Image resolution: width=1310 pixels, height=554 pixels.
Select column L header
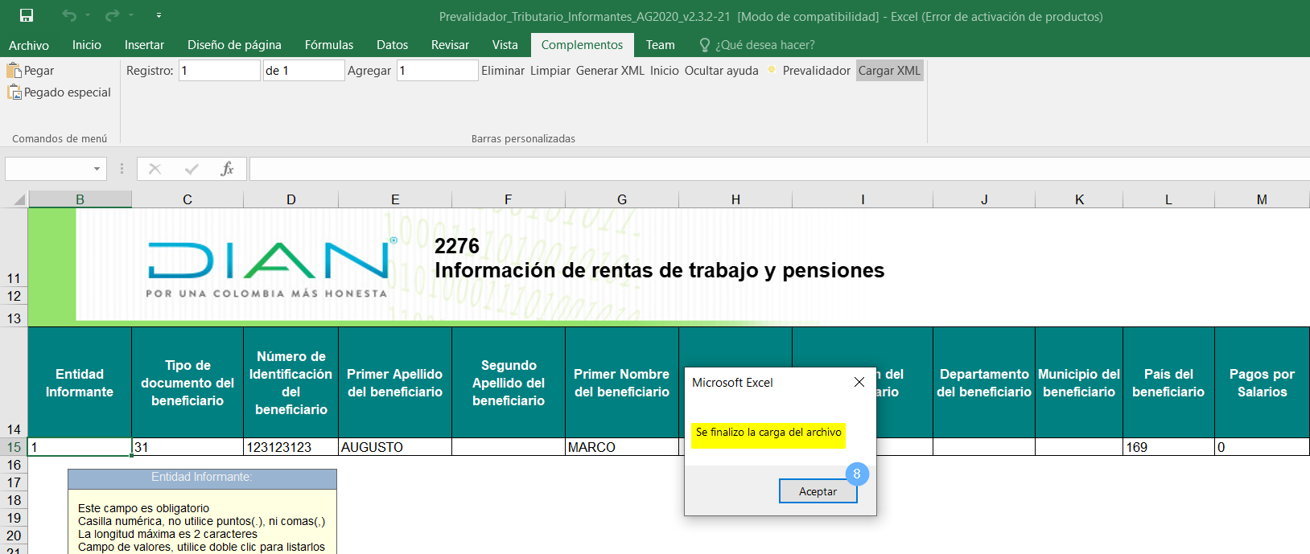pyautogui.click(x=1168, y=199)
